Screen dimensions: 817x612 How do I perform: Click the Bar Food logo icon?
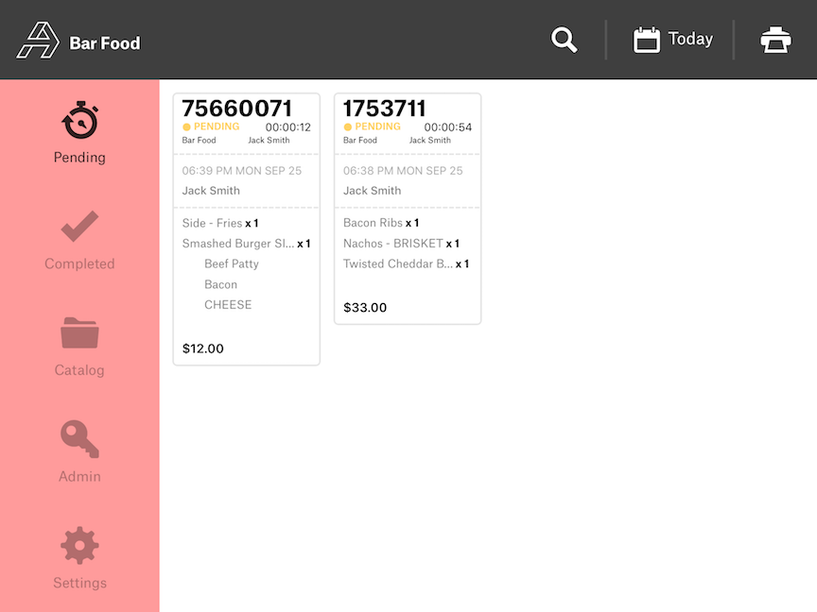(x=38, y=41)
